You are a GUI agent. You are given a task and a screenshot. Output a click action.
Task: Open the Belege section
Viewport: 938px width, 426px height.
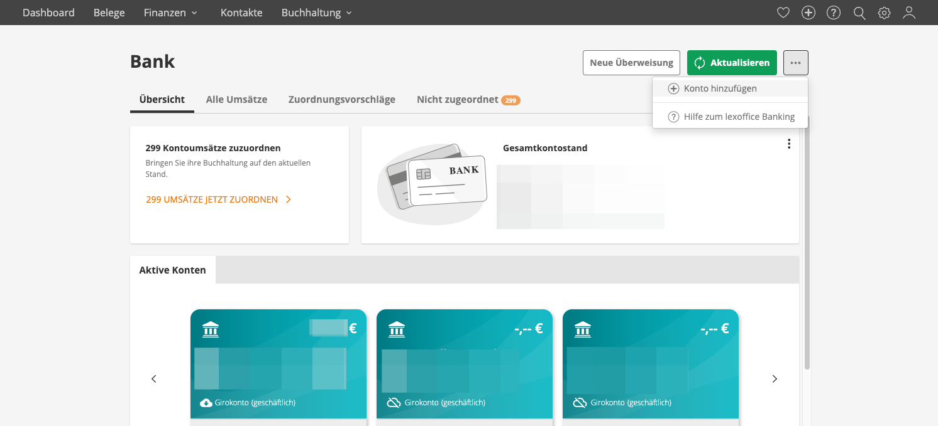[x=109, y=13]
